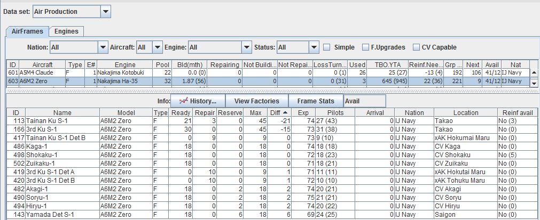Screen dimensions: 540x220
Task: Sort airframes by TBO.YTA column header
Action: [387, 64]
